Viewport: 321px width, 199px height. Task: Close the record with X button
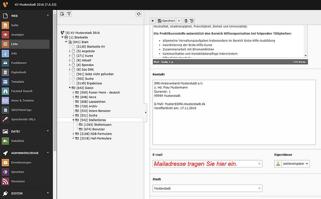click(152, 21)
